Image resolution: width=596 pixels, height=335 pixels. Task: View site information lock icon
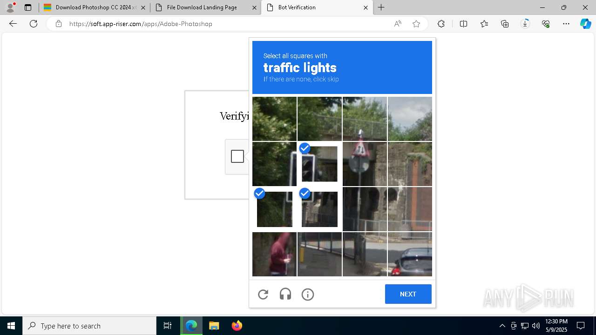(x=59, y=24)
